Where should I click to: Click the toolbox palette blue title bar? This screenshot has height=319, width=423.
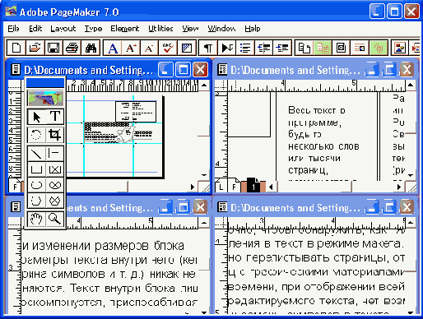tap(45, 83)
